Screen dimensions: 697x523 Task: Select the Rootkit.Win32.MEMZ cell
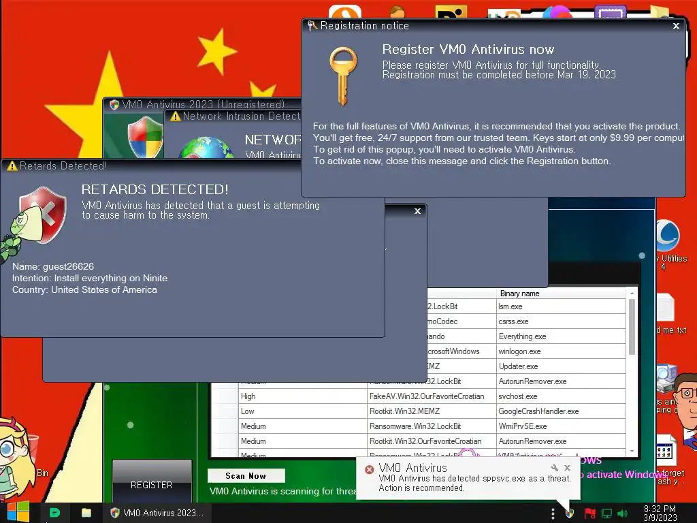pos(432,411)
